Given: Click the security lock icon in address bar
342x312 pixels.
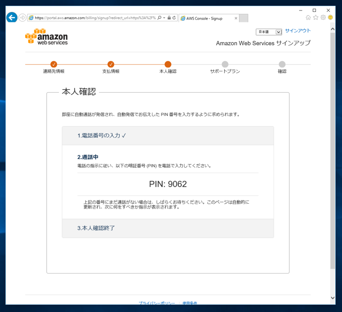Looking at the screenshot, I should [x=169, y=18].
